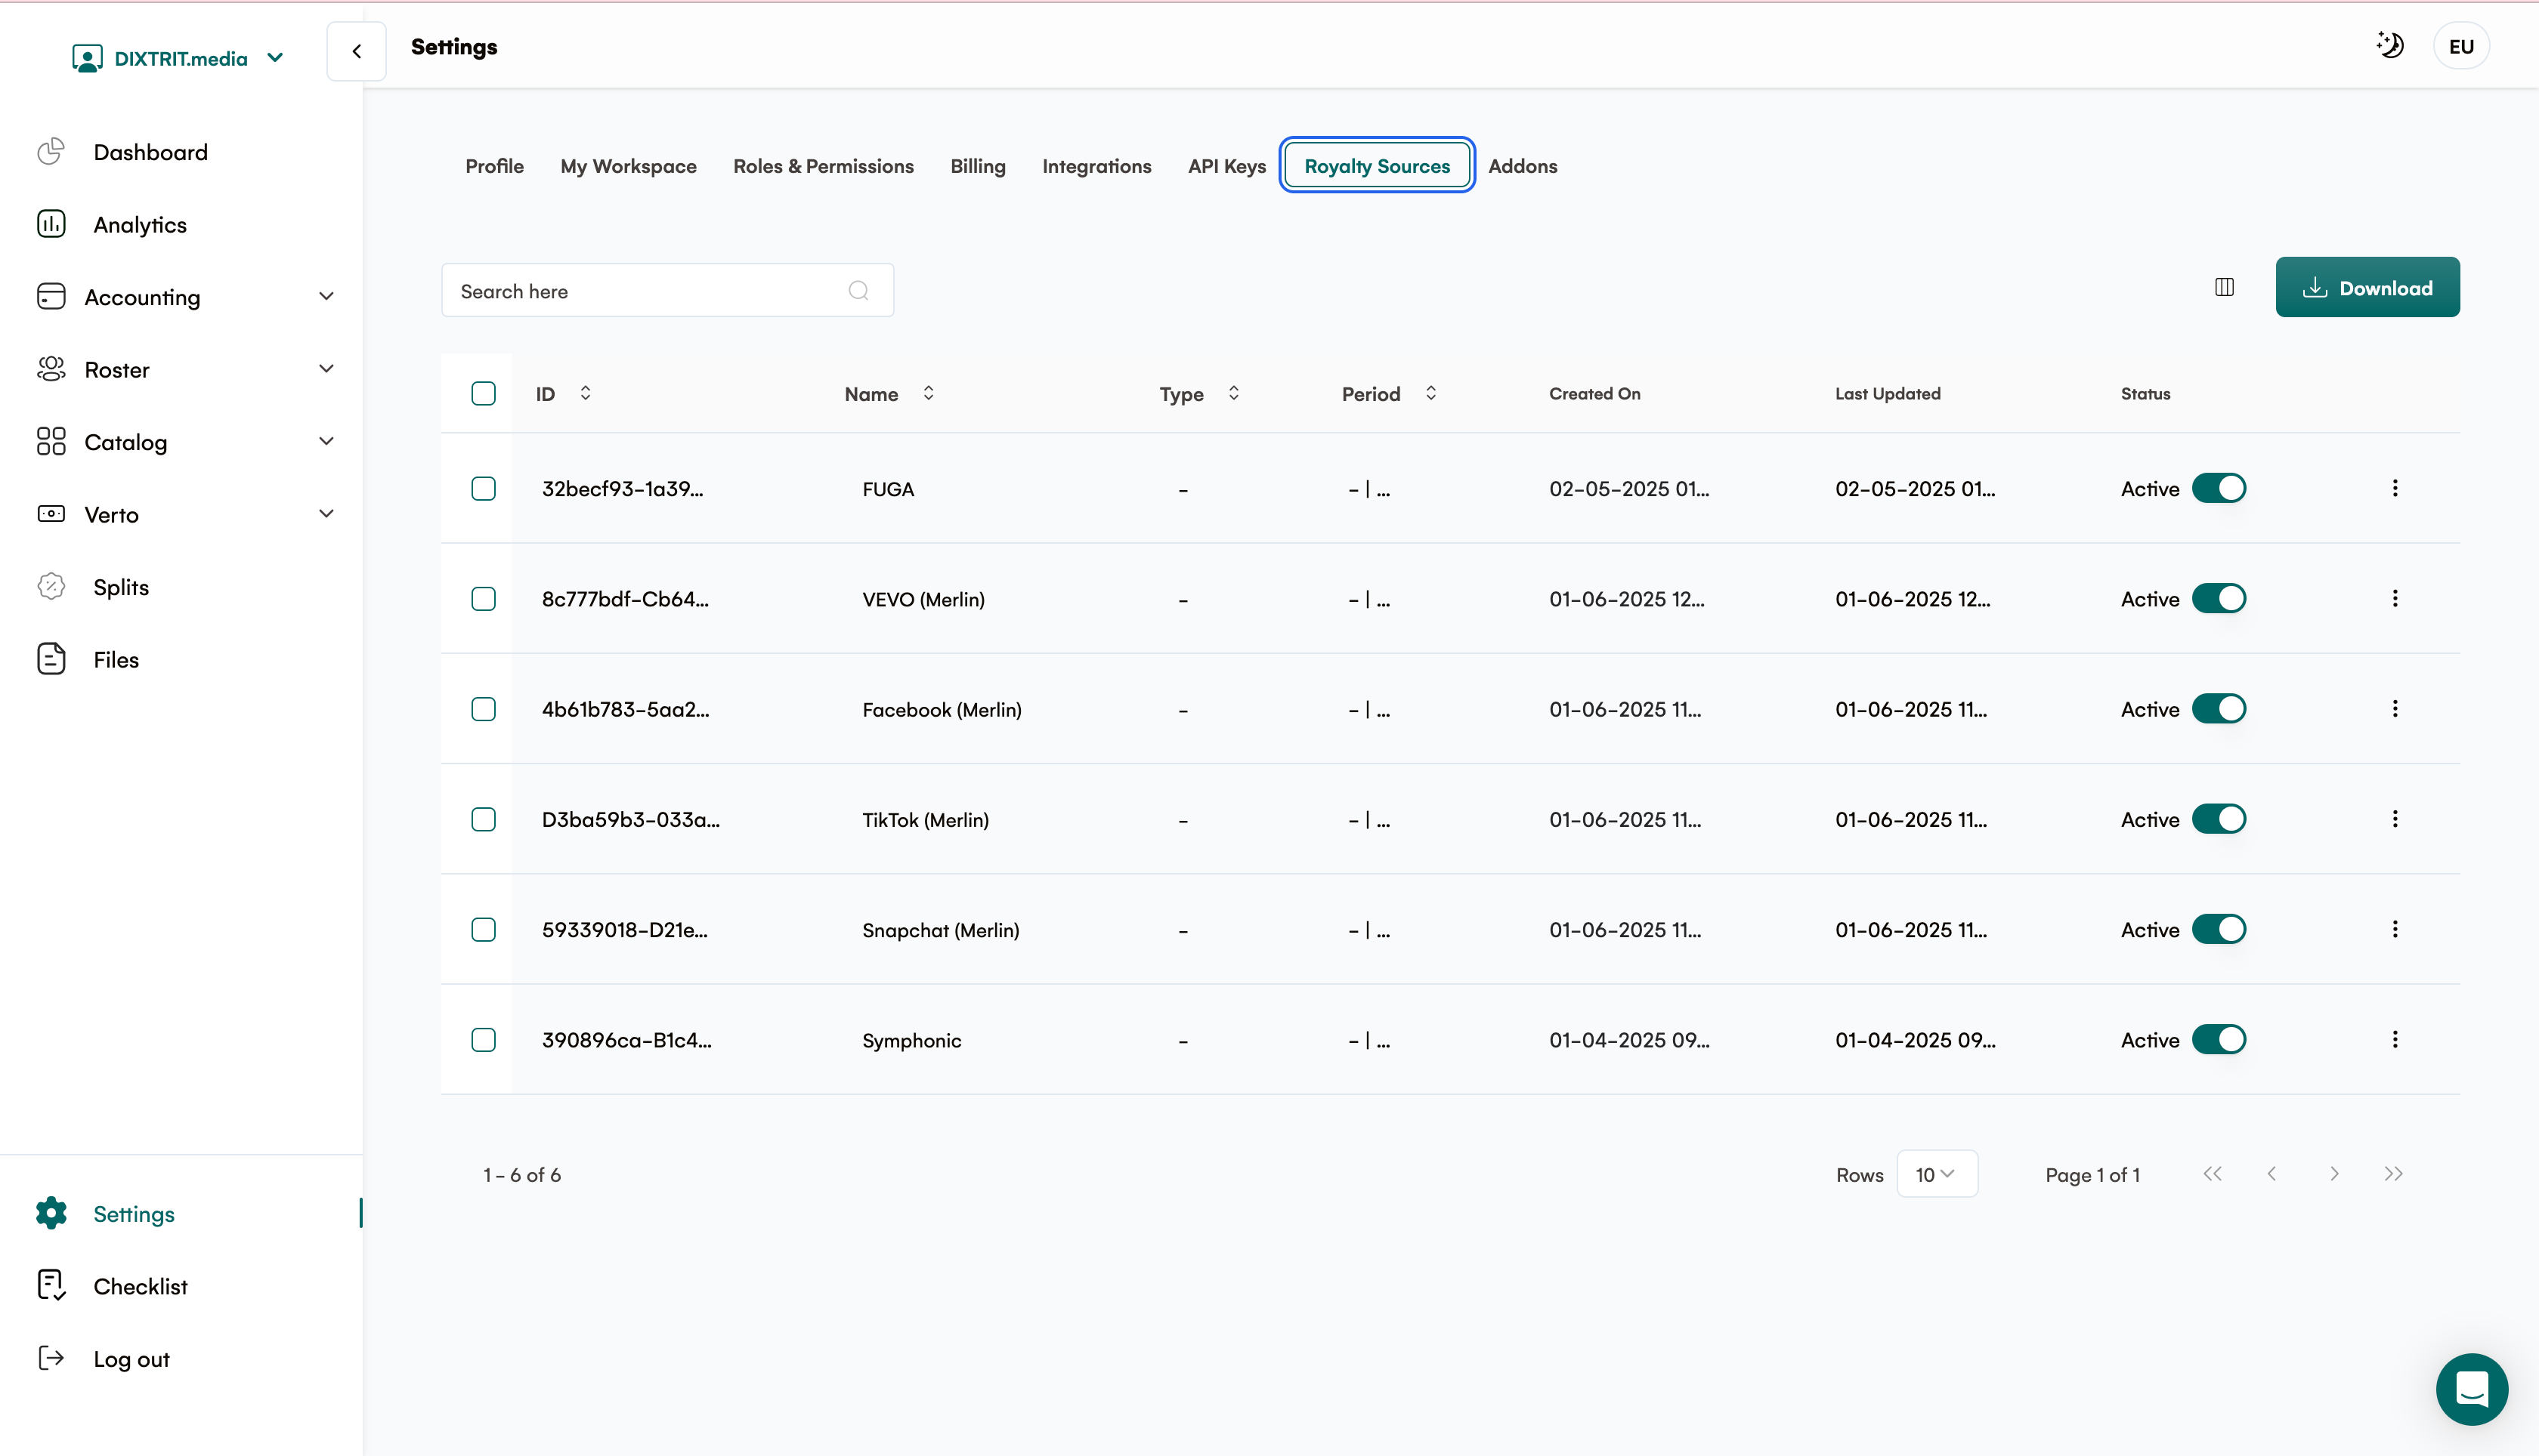
Task: Toggle dark mode moon icon
Action: pos(2390,45)
